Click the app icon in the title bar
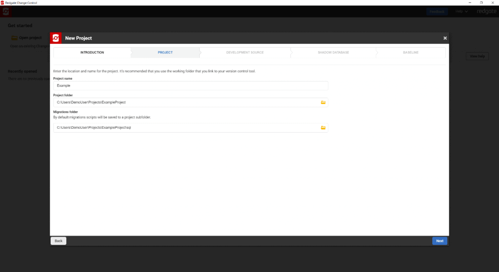The height and width of the screenshot is (272, 499). point(2,2)
